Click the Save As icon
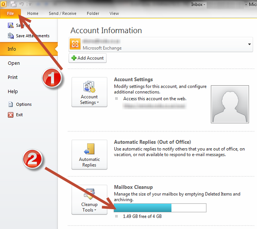Image resolution: width=257 pixels, height=229 pixels. (x=11, y=25)
